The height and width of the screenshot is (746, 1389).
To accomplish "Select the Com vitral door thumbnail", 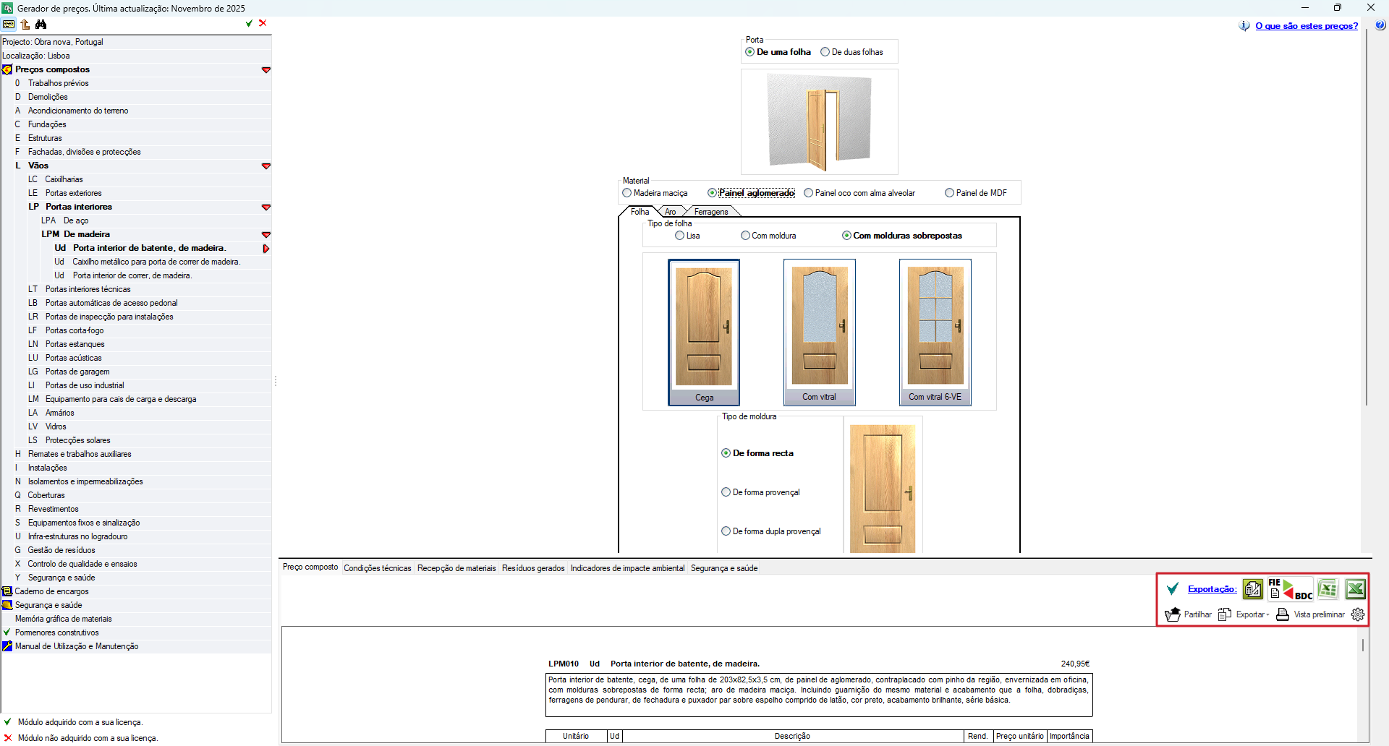I will pos(820,333).
